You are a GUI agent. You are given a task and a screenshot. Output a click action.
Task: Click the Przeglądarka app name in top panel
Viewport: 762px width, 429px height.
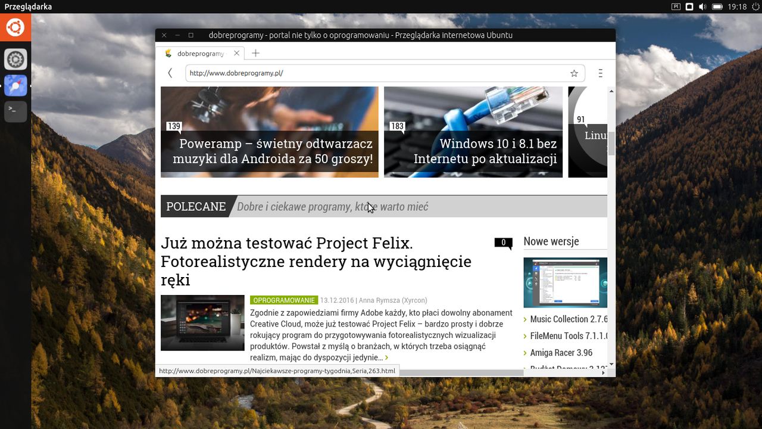(28, 7)
